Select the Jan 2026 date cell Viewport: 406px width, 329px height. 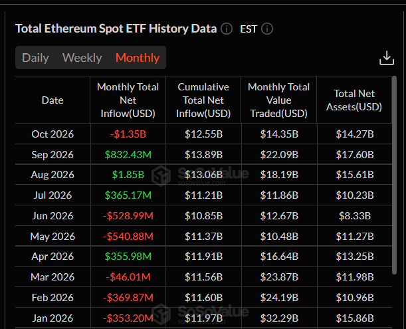(x=52, y=318)
